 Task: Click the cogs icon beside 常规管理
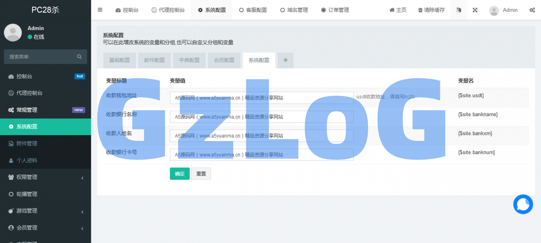pos(11,110)
